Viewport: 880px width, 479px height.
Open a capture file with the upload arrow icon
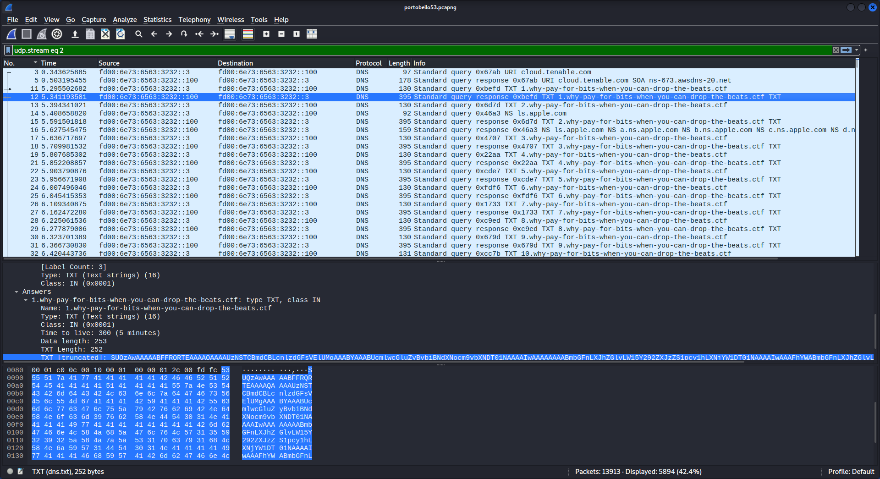click(75, 34)
